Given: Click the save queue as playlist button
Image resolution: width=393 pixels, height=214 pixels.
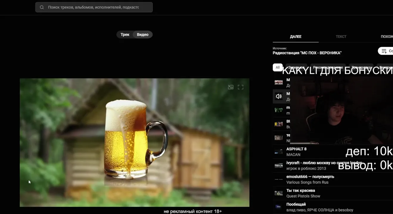Looking at the screenshot, I should [x=386, y=51].
